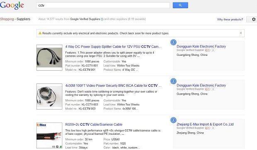Click the Price US$40 text
The width and height of the screenshot is (257, 150).
click(112, 139)
